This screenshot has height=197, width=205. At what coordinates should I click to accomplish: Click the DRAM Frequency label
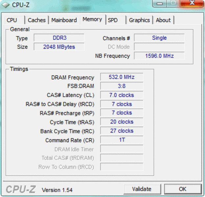click(x=73, y=77)
